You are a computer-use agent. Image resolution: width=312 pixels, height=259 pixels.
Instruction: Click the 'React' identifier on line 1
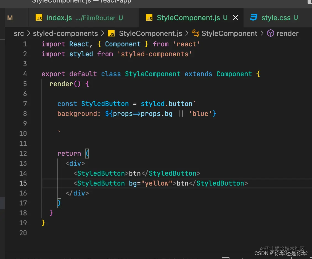[79, 44]
